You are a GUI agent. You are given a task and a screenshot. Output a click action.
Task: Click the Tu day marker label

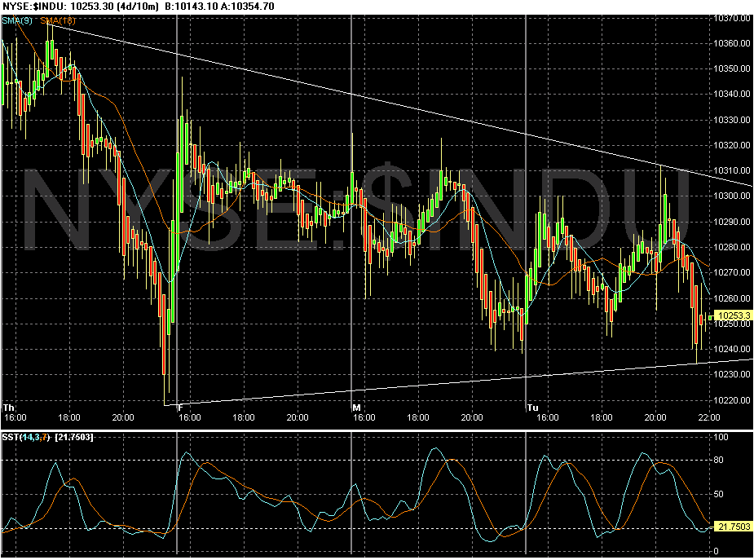point(532,408)
